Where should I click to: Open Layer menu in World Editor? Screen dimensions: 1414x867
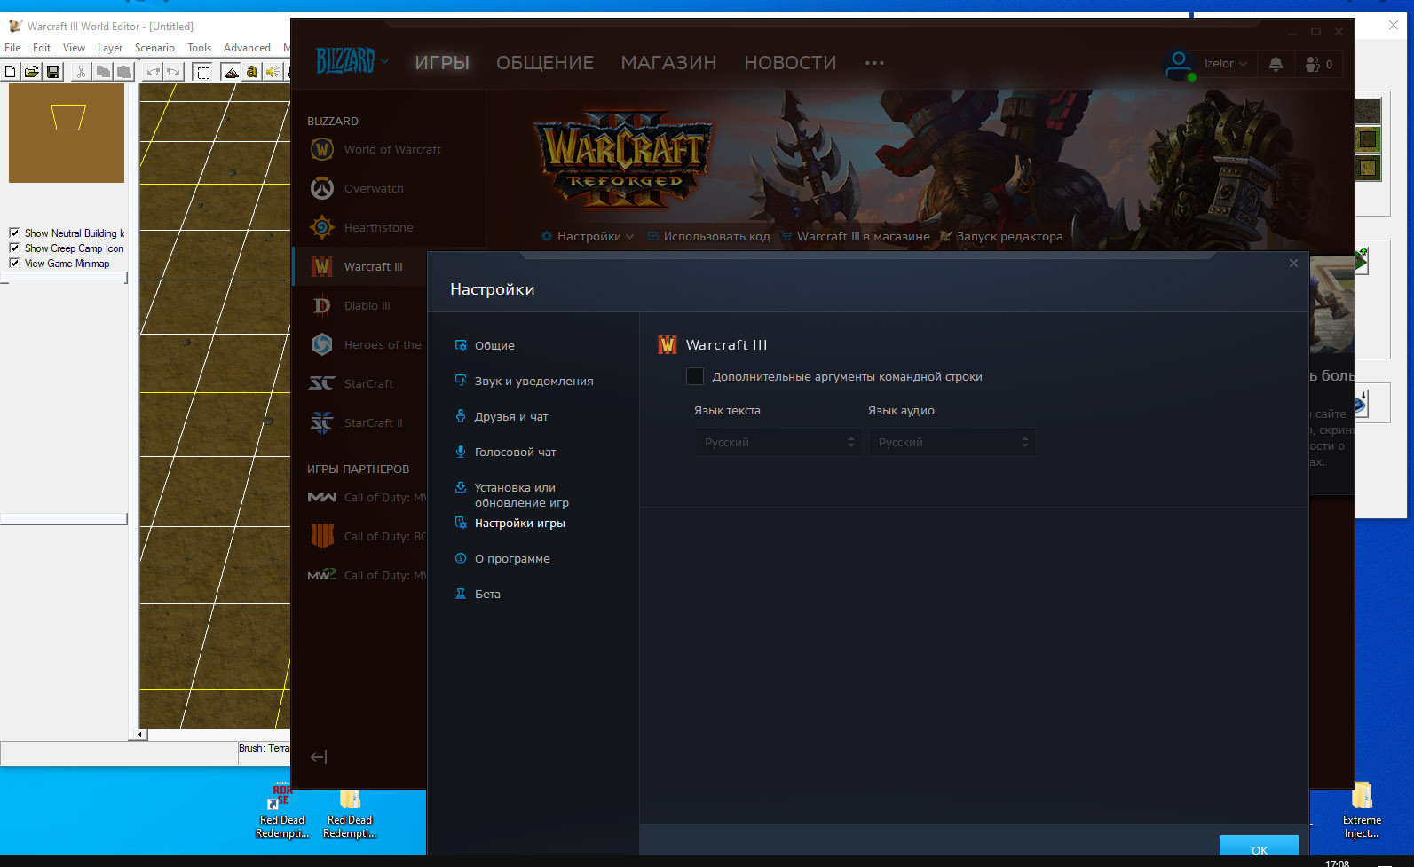(x=110, y=48)
